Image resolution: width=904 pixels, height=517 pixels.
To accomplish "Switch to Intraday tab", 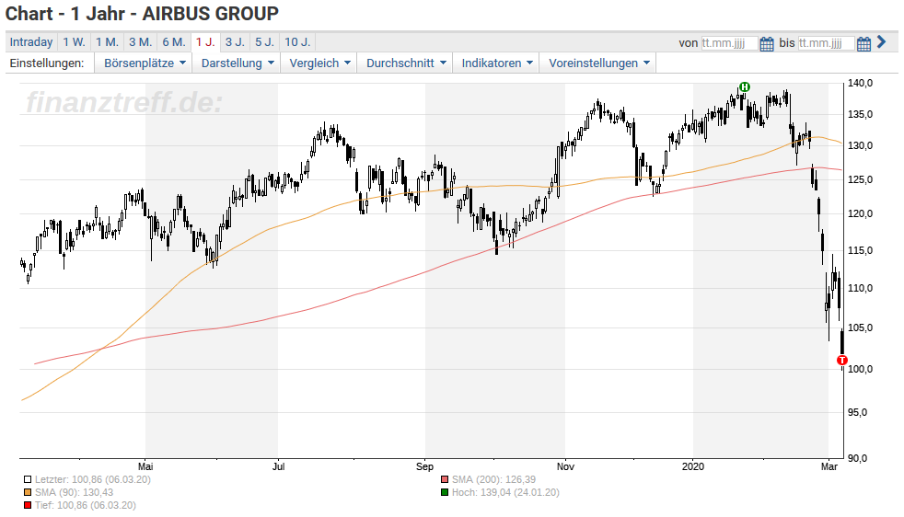I will tap(31, 42).
